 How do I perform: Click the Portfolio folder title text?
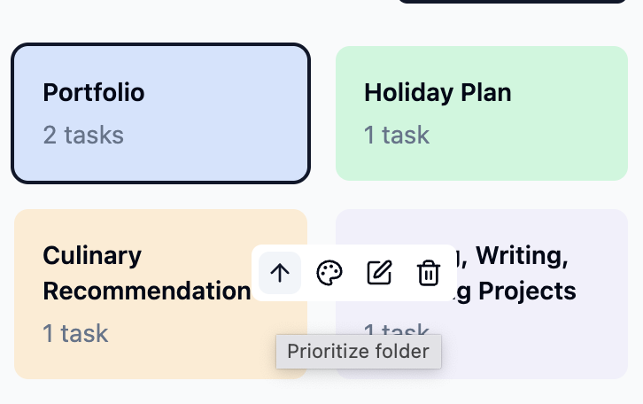(94, 92)
